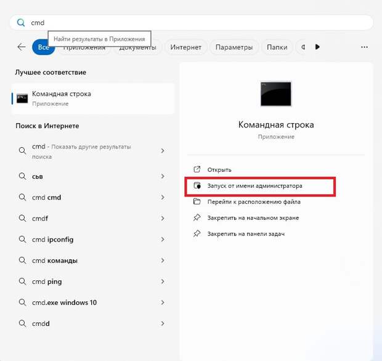Click search icon beside cmdd suggestion
This screenshot has width=382, height=361.
[22, 323]
